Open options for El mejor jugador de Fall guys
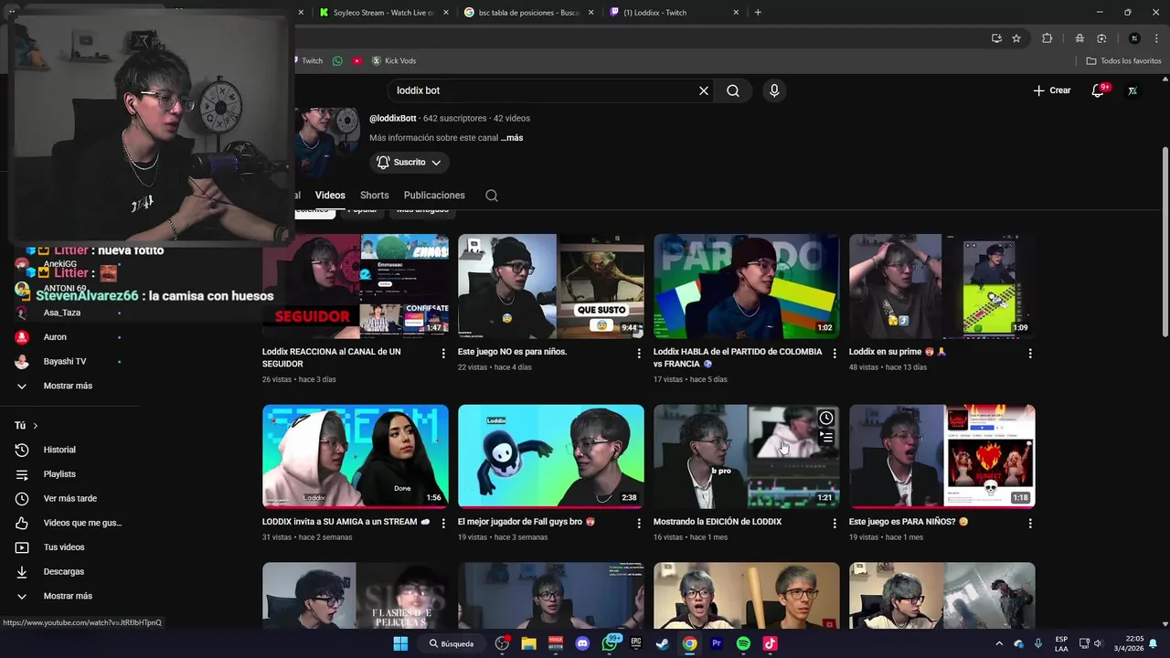This screenshot has width=1170, height=658. (x=639, y=524)
